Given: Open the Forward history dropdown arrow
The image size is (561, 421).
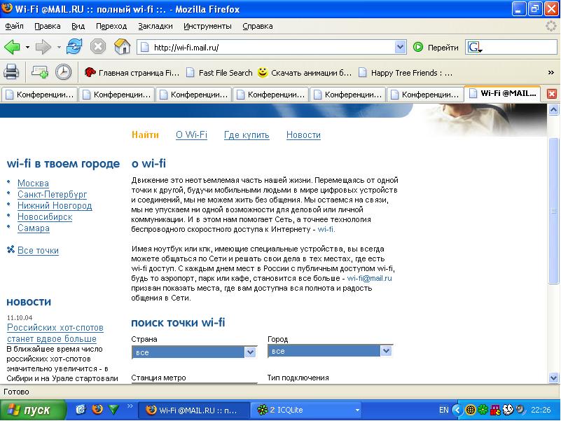Looking at the screenshot, I should coord(59,47).
